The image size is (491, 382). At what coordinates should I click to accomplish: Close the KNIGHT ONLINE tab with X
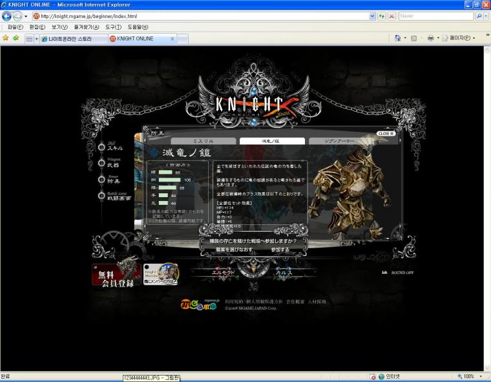(172, 39)
